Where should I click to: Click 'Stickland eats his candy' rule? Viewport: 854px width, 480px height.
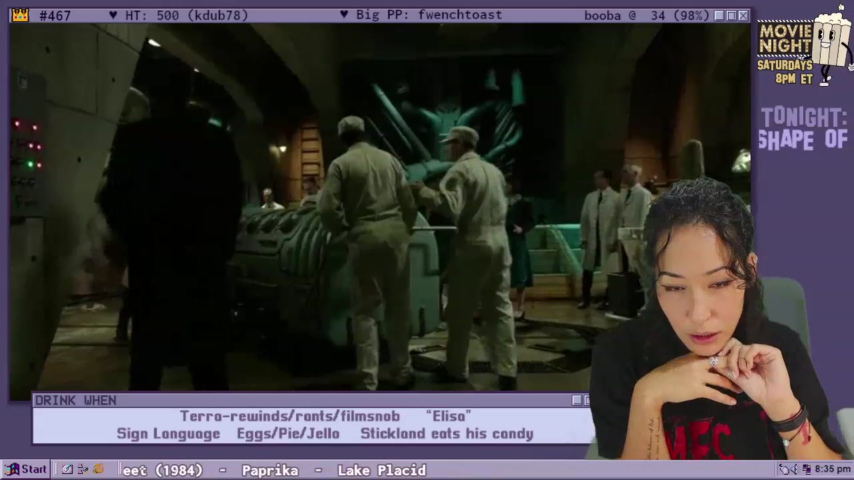pyautogui.click(x=447, y=434)
